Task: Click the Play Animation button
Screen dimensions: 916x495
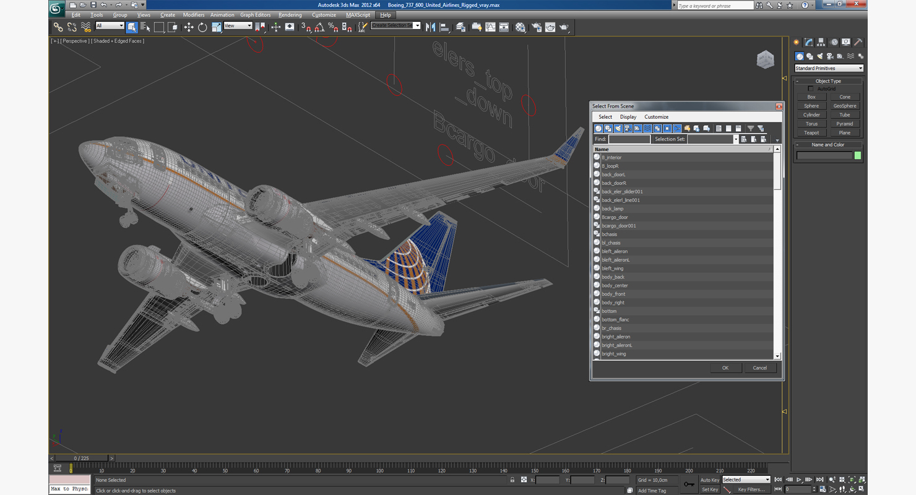Action: (x=799, y=480)
